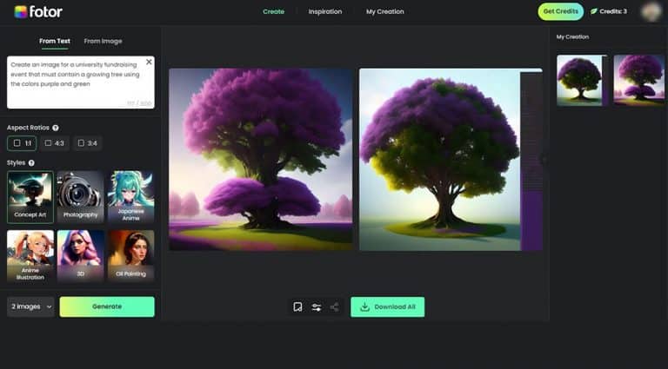Open the Inspiration menu item

(x=325, y=11)
